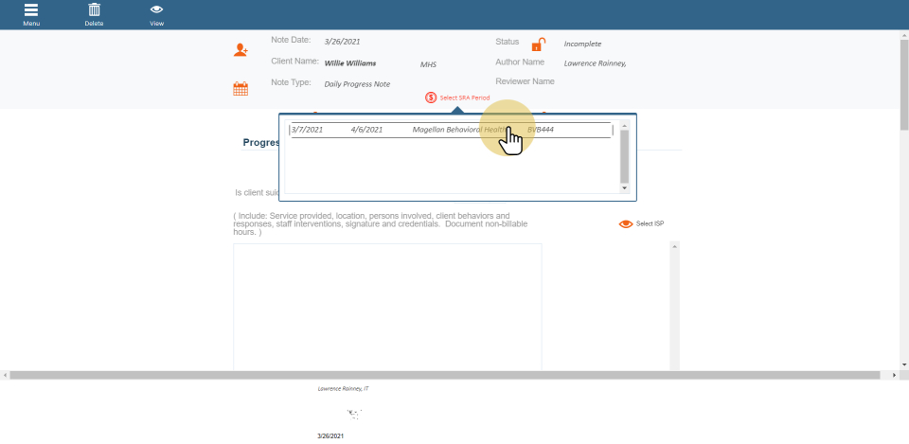Click the 4/6/2021 end date in SRA row

click(366, 130)
